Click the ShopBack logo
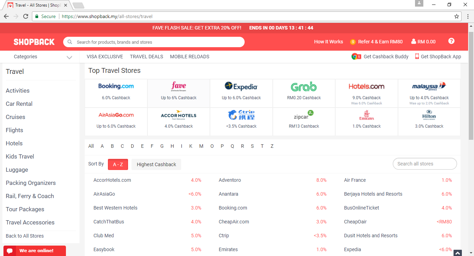 pos(34,42)
